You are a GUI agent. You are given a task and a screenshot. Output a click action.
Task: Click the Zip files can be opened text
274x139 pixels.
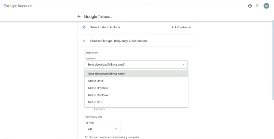point(112,137)
